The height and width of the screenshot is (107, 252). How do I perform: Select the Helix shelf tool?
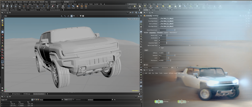point(86,7)
